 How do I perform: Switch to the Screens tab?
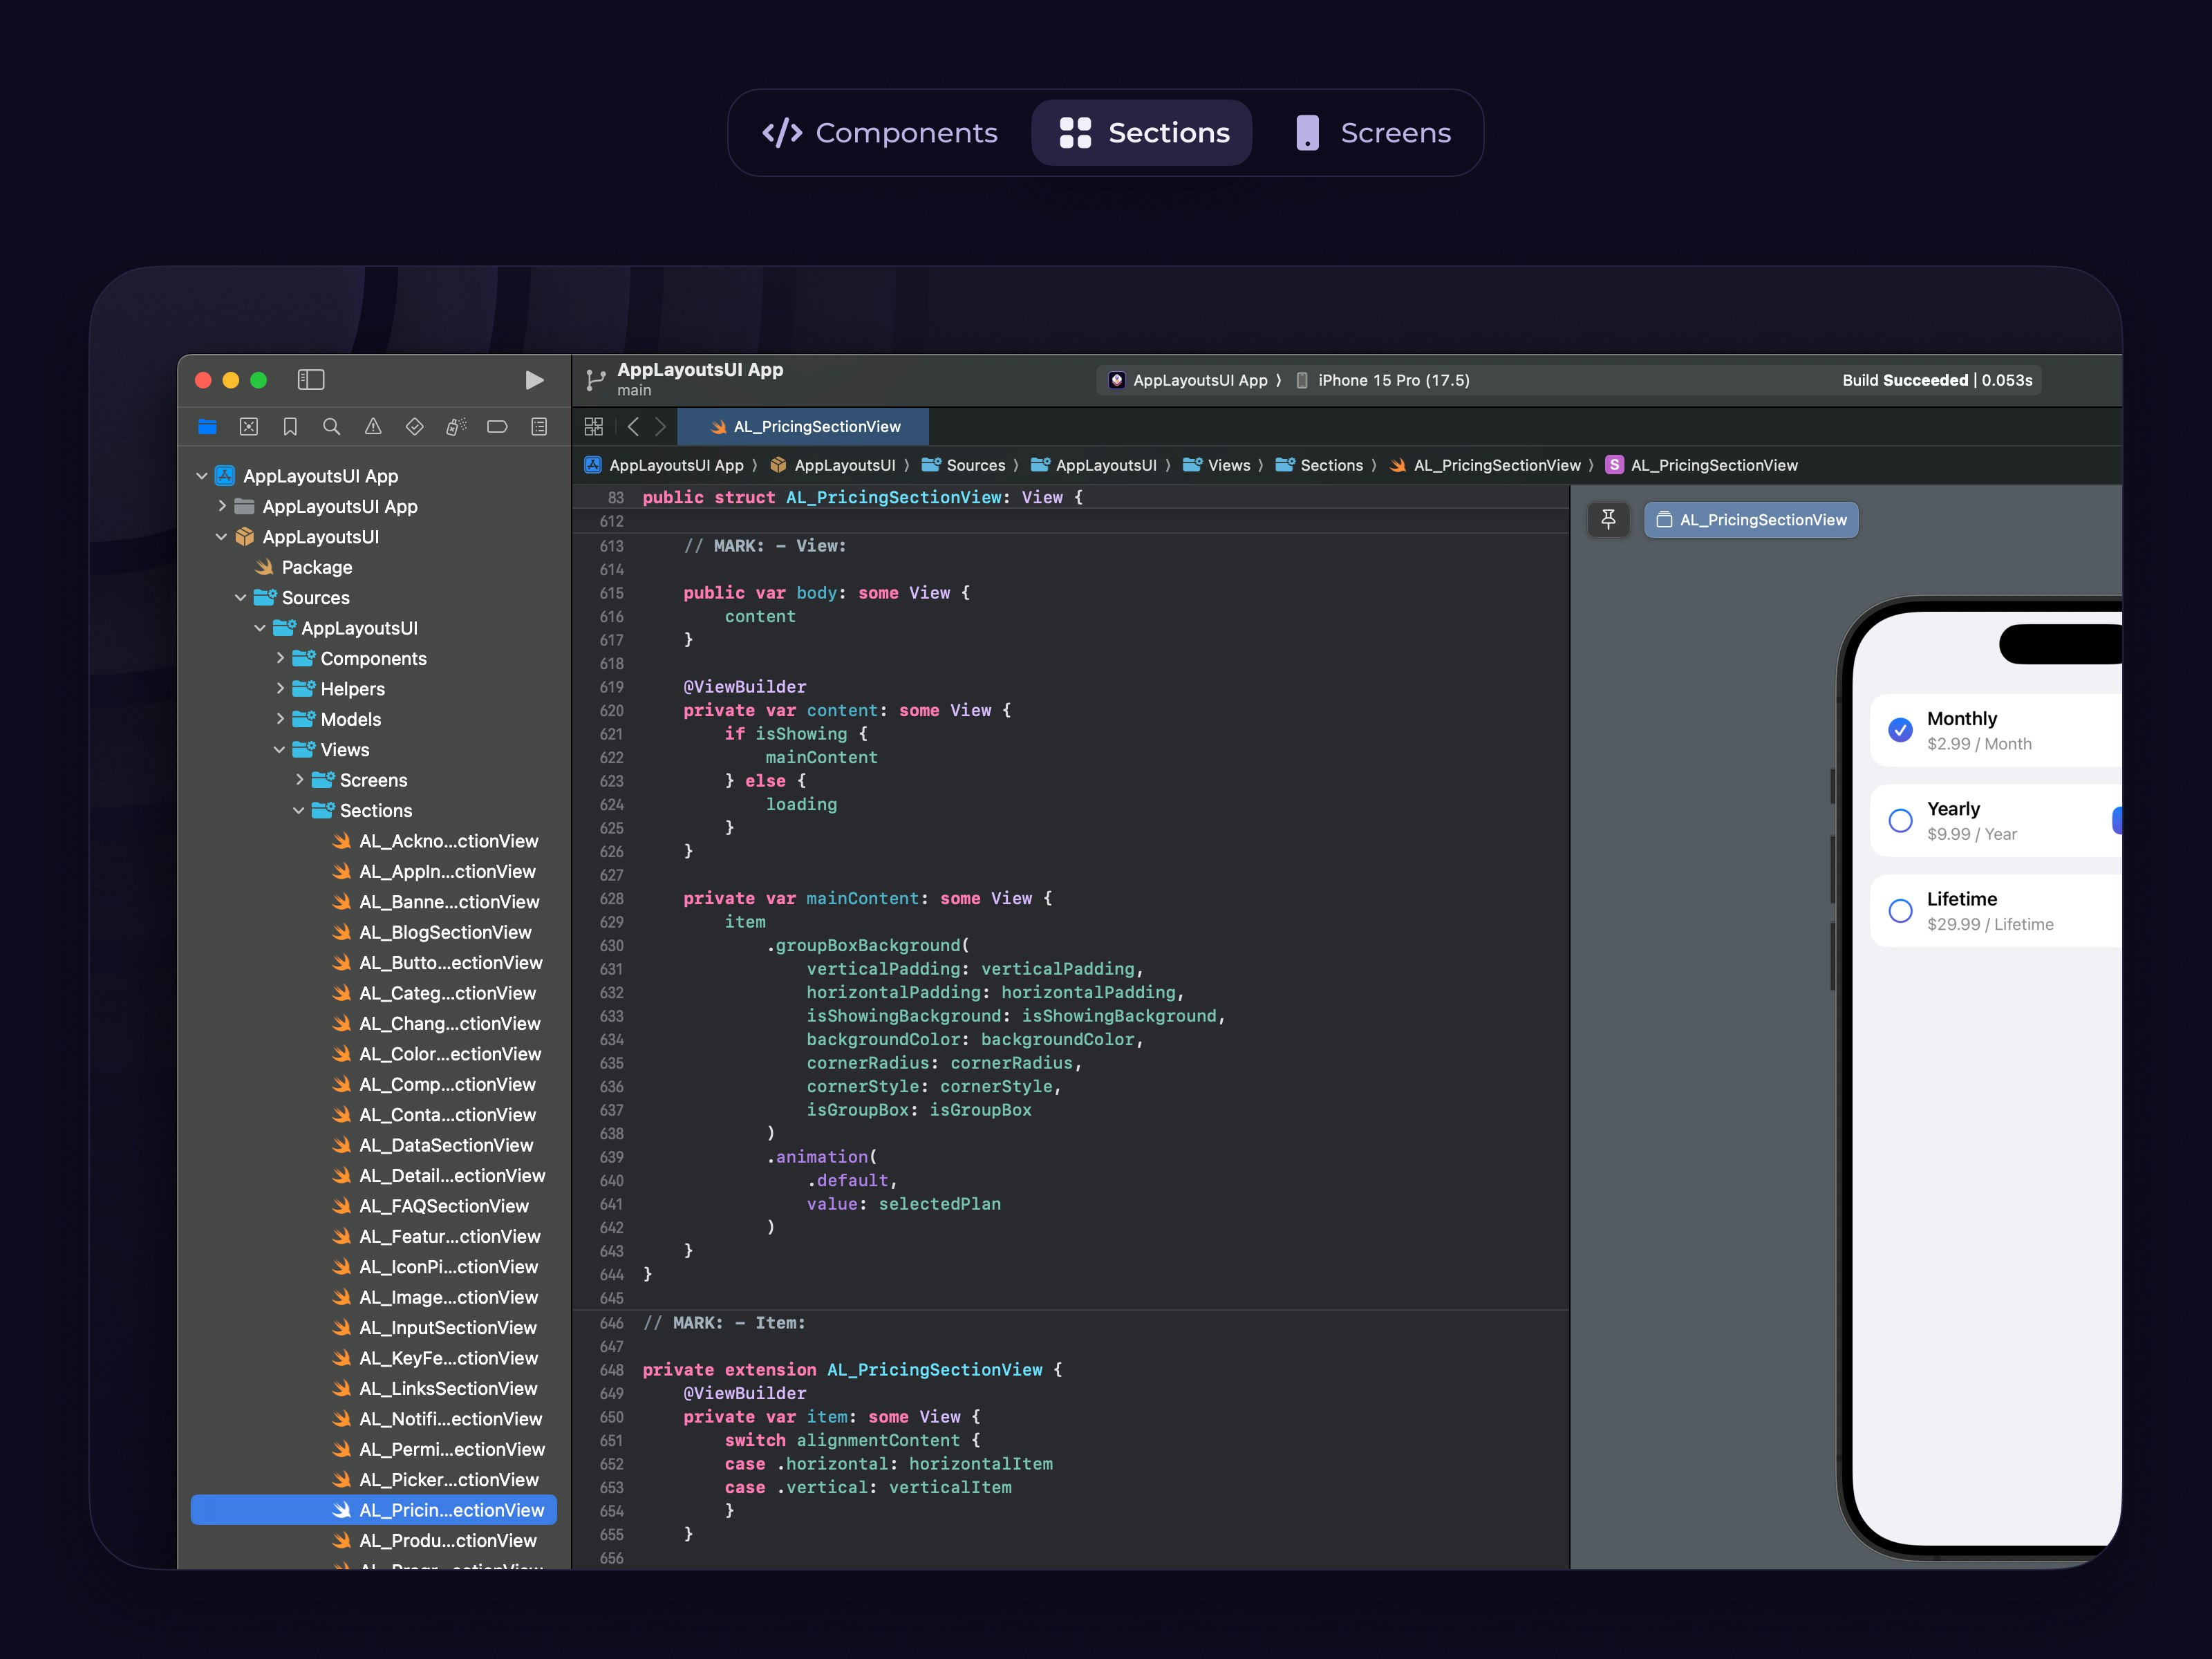point(1372,133)
